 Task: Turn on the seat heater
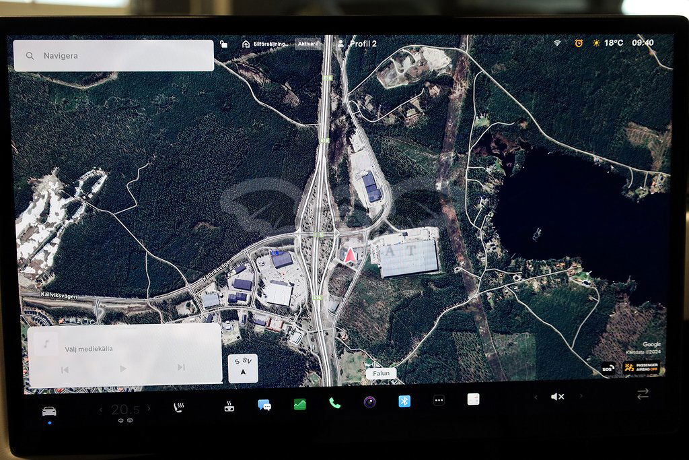coord(180,407)
